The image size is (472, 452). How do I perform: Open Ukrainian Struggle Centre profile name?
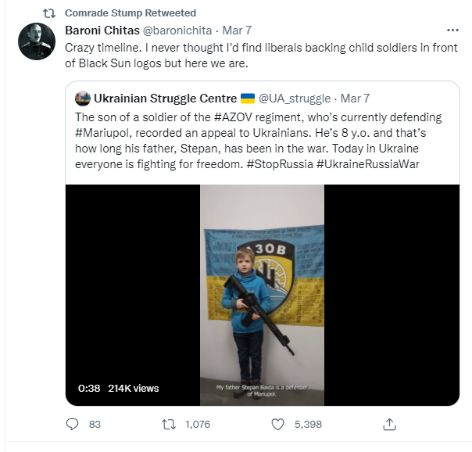(164, 99)
